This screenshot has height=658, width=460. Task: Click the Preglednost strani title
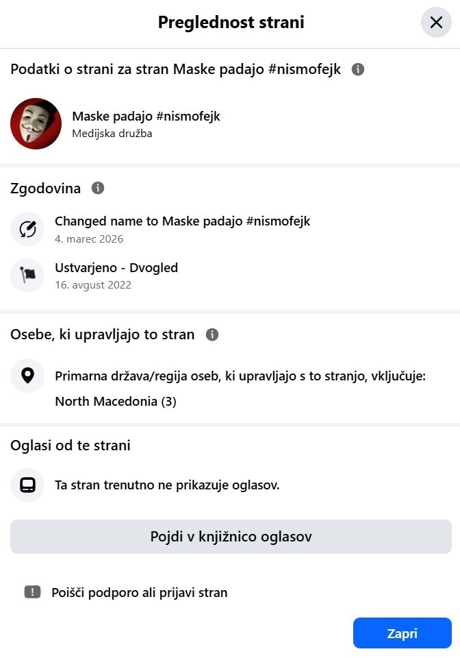[x=231, y=22]
